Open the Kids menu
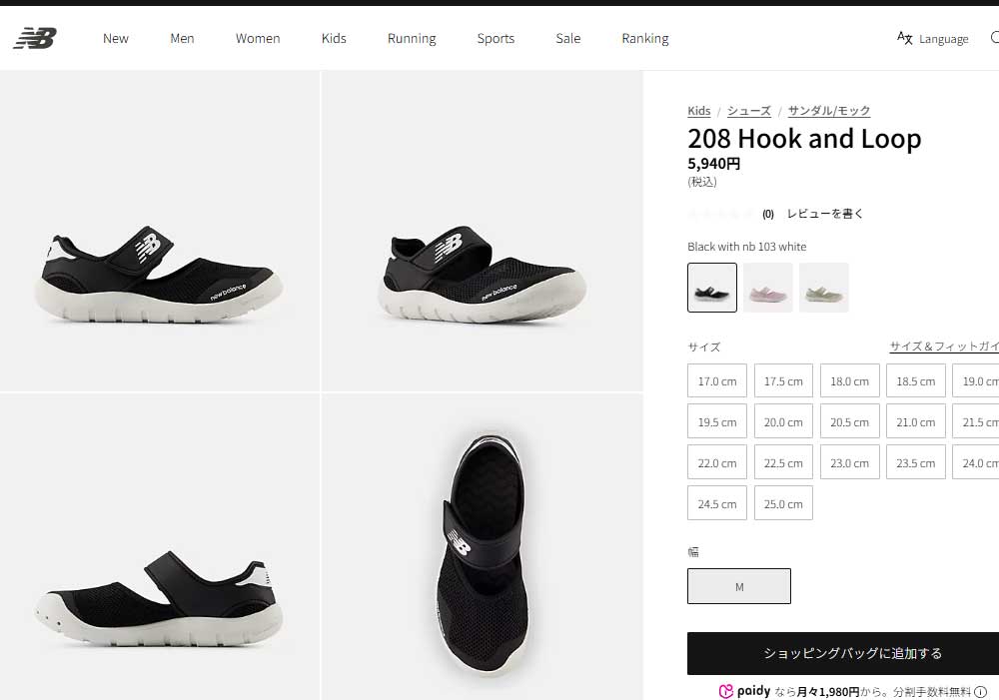Image resolution: width=999 pixels, height=700 pixels. click(x=334, y=38)
